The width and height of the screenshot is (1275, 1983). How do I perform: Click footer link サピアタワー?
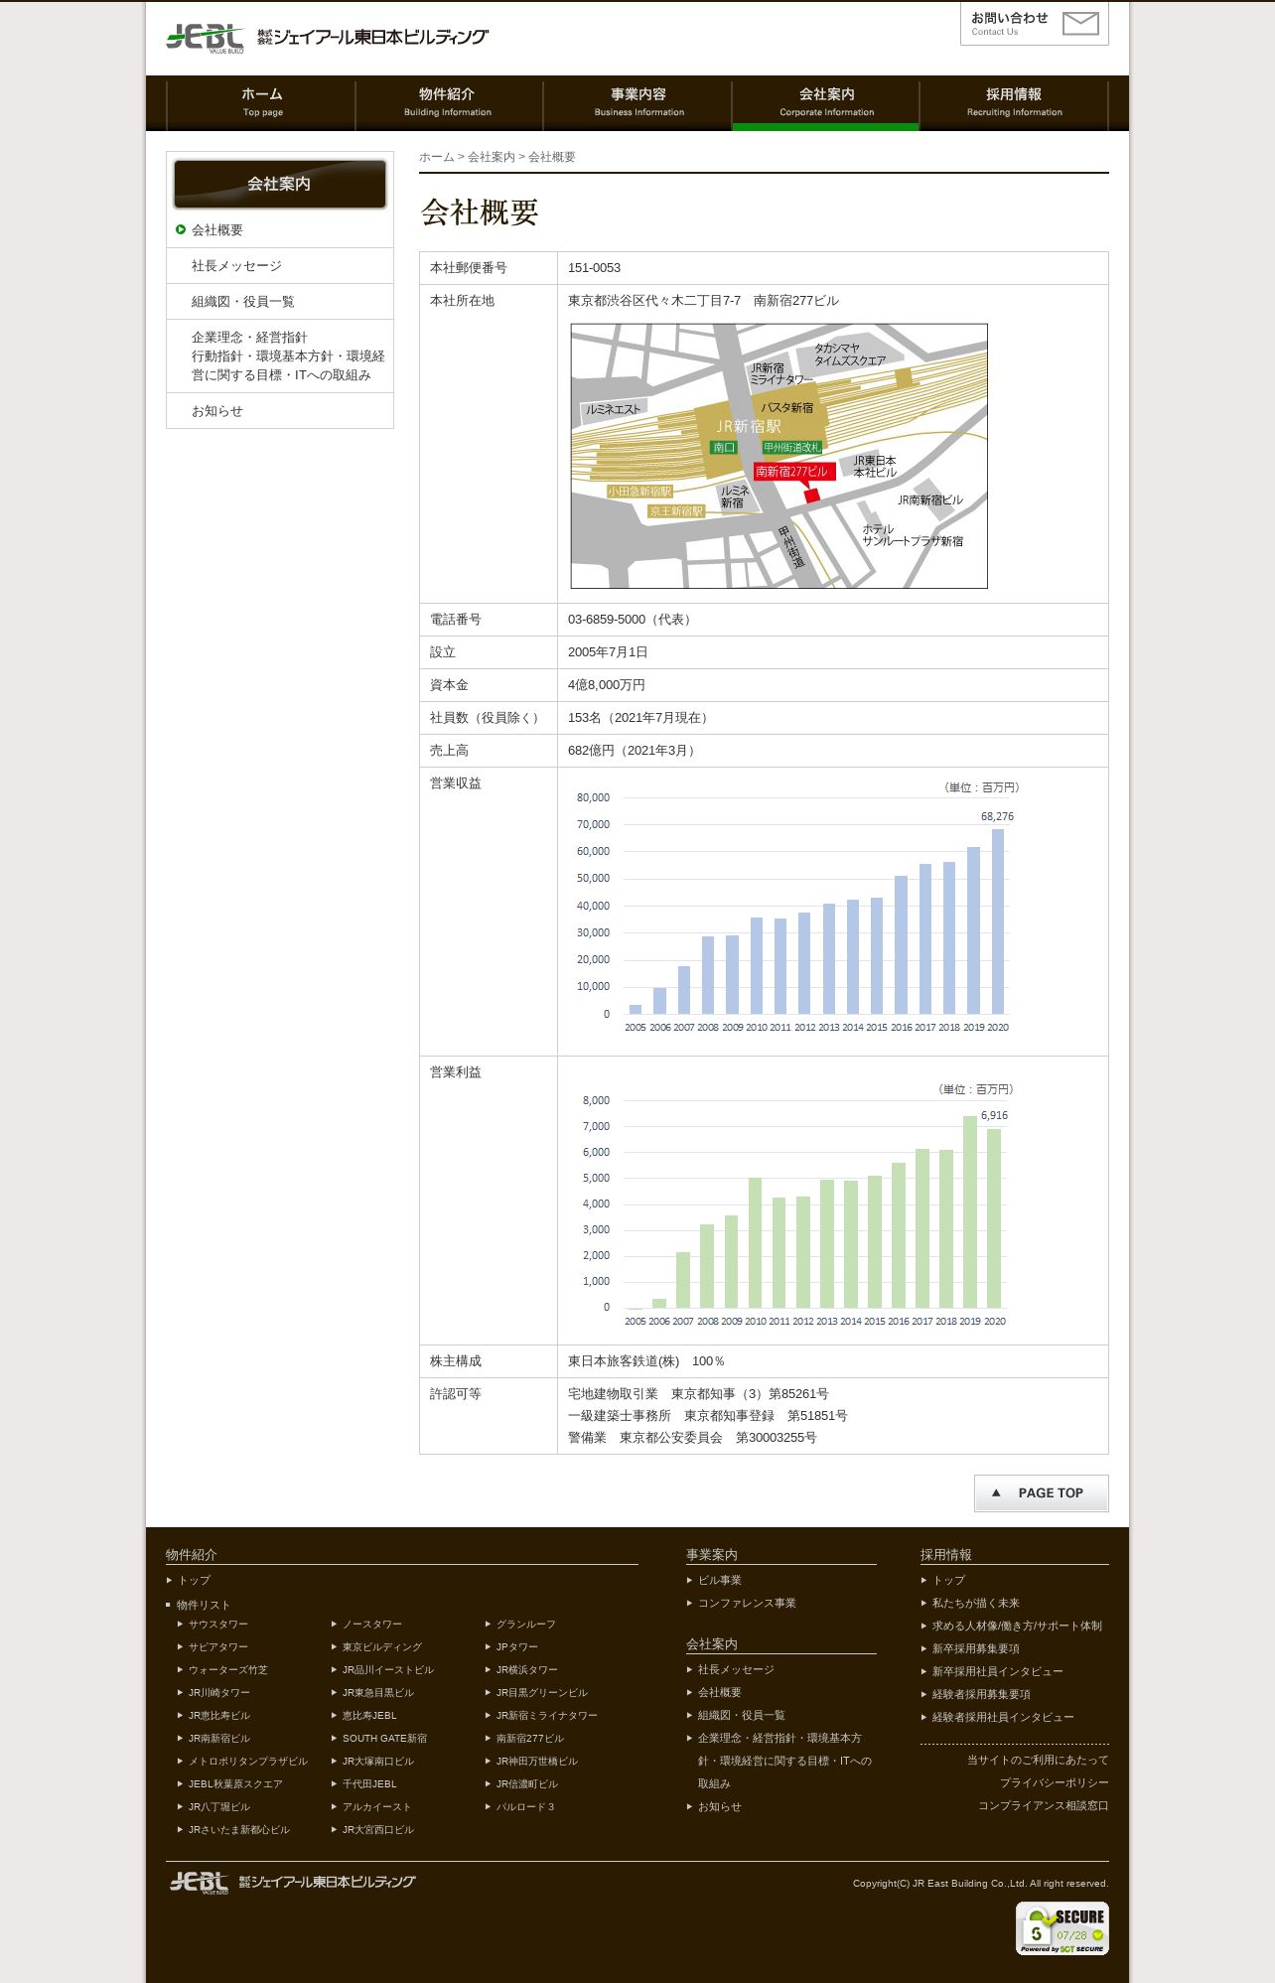218,1647
